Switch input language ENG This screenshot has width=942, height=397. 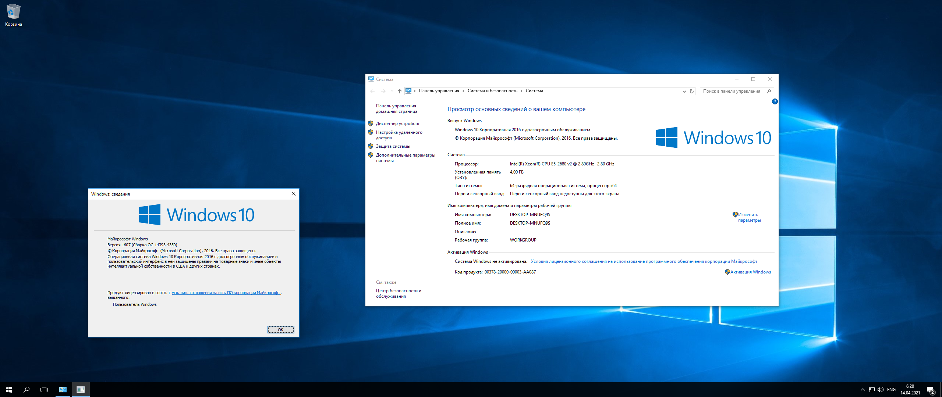(891, 390)
